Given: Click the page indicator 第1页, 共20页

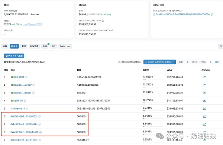Looking at the screenshot, I should [x=199, y=62].
